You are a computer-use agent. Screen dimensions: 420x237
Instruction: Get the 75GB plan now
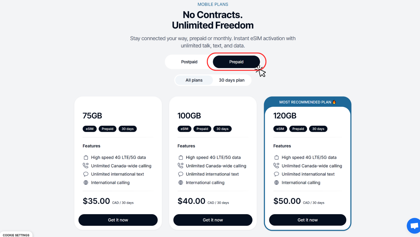(x=118, y=220)
